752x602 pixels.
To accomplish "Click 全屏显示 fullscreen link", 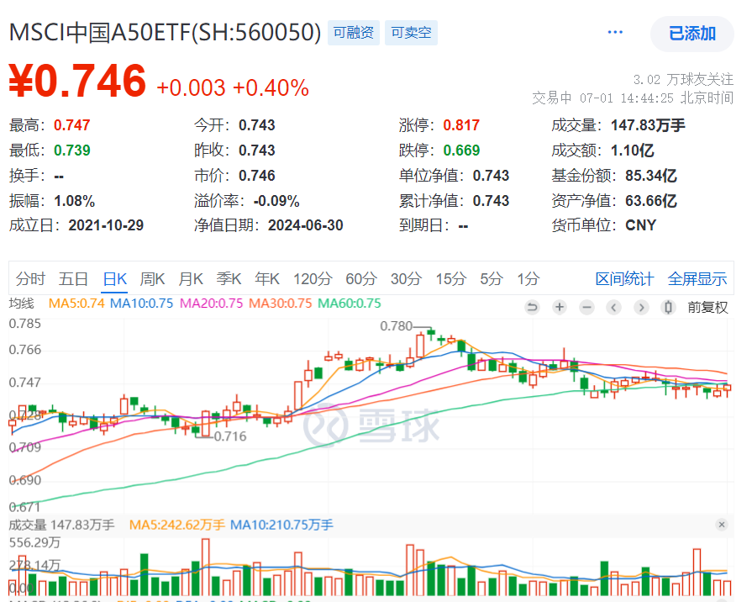I will [x=697, y=279].
